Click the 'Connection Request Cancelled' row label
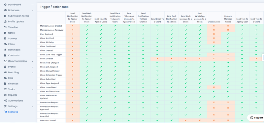Viewport: 264px width, 123px height. pos(49,115)
